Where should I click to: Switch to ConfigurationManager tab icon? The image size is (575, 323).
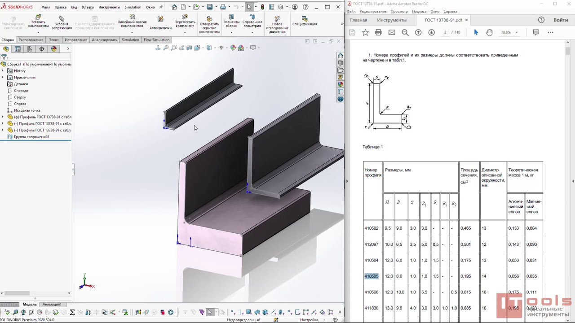pos(30,49)
